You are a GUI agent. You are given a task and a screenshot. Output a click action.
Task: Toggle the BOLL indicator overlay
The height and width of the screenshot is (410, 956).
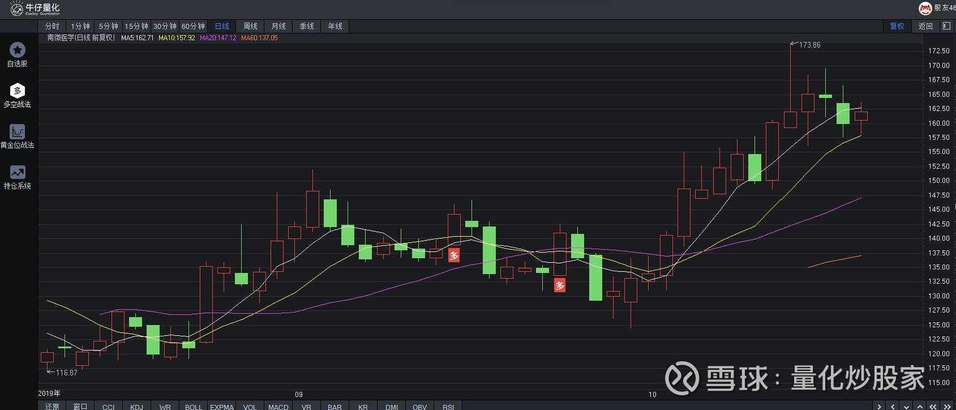194,406
